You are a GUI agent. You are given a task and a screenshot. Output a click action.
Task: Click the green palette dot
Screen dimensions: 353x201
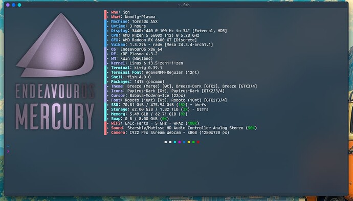tap(193, 142)
